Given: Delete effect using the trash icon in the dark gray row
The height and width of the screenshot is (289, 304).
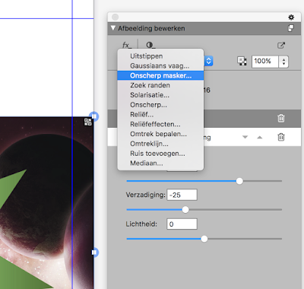Looking at the screenshot, I should (281, 118).
